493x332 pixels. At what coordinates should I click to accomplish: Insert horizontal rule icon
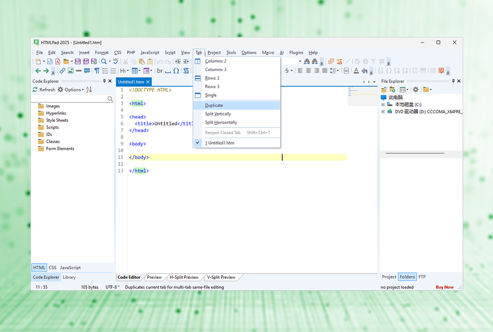tap(79, 71)
